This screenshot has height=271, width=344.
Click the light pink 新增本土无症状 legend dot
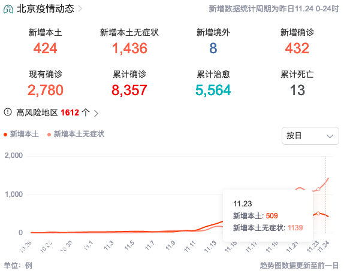[49, 135]
